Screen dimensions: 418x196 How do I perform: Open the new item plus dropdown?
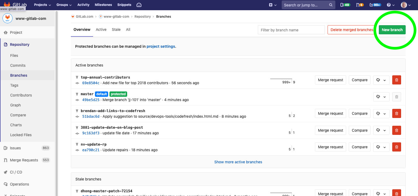(273, 5)
